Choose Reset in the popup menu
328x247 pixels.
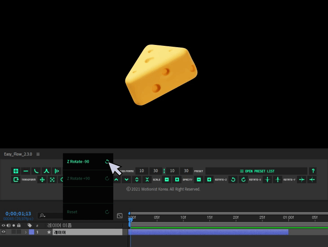[x=88, y=212]
